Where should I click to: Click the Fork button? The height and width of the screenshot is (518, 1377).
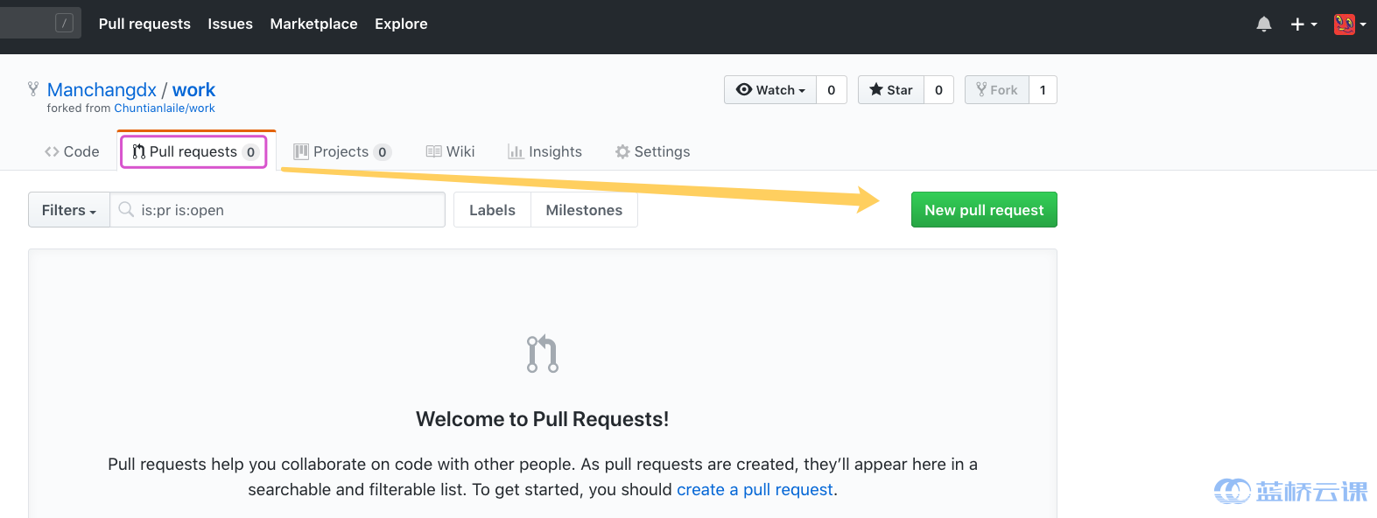point(997,90)
